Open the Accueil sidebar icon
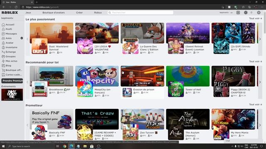This screenshot has height=149, width=266. [3, 25]
